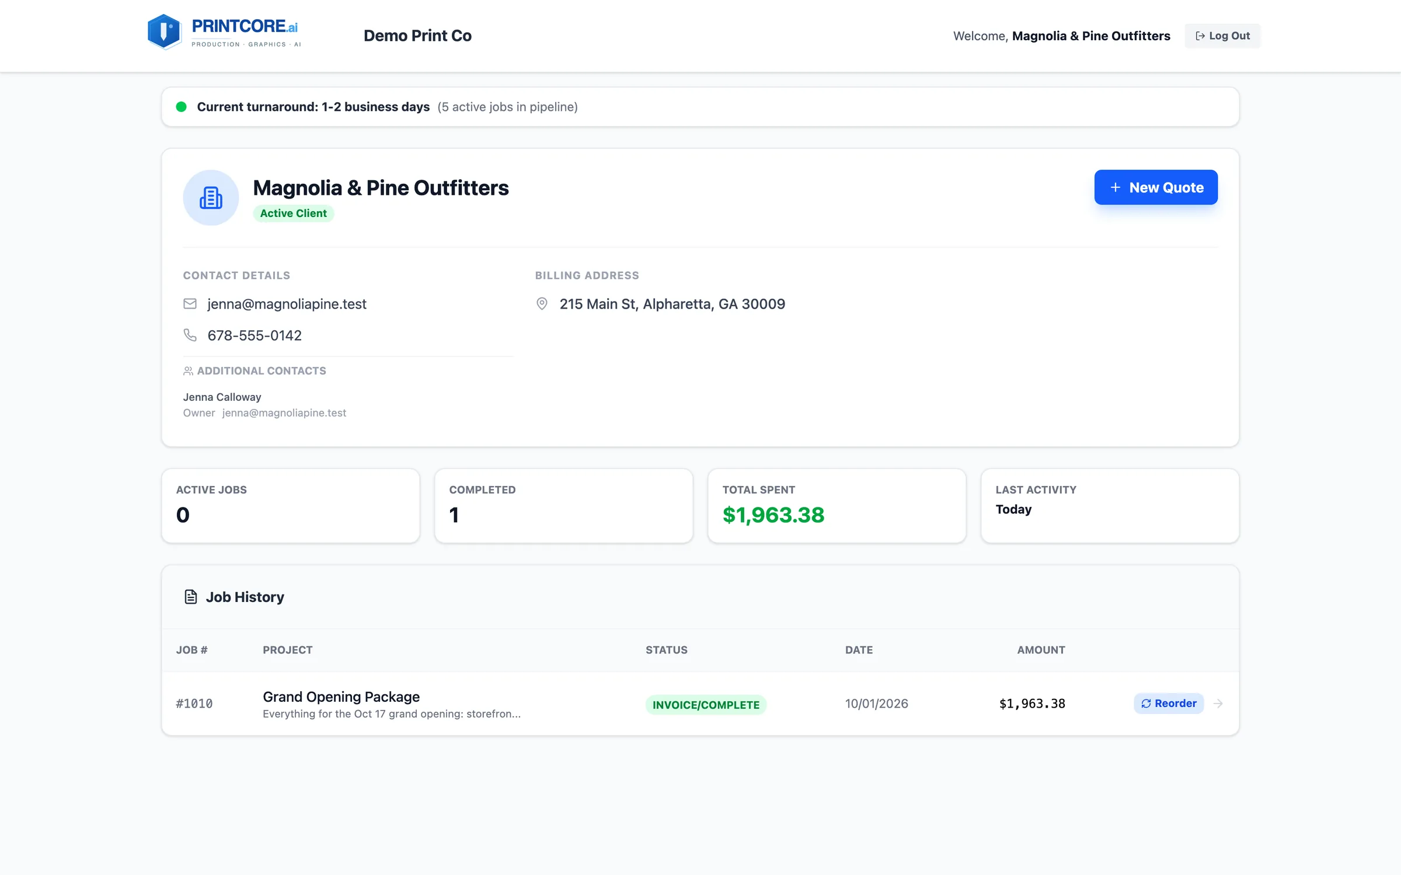The image size is (1401, 875).
Task: Click the Total Spent card value
Action: tap(773, 514)
